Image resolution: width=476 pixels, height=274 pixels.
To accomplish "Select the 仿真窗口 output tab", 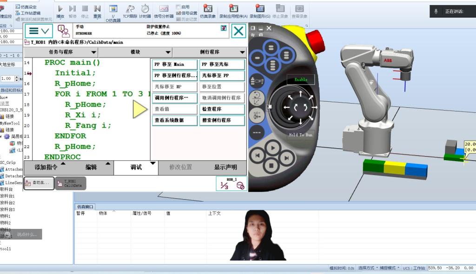I will 85,207.
